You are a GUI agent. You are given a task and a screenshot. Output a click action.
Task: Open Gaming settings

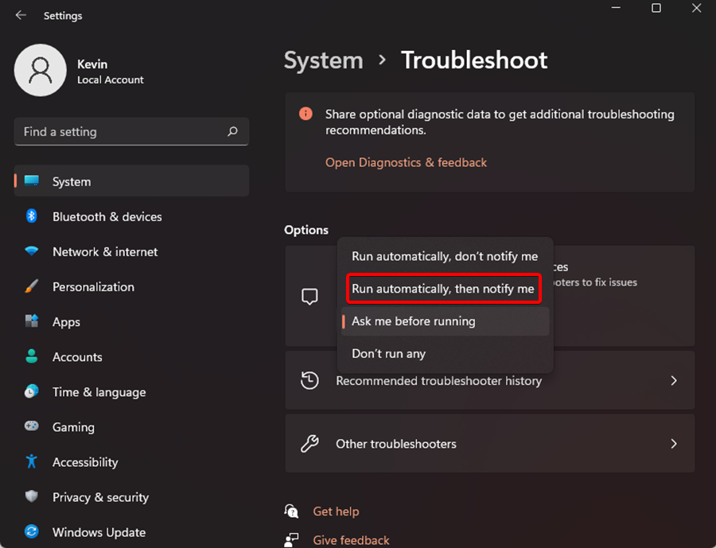(131, 426)
